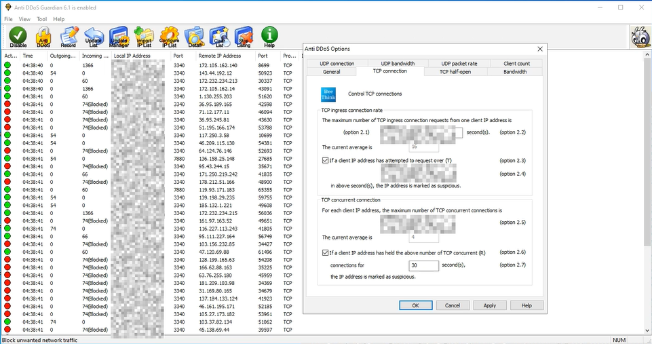
Task: Switch to the TCP half-open tab
Action: (x=455, y=71)
